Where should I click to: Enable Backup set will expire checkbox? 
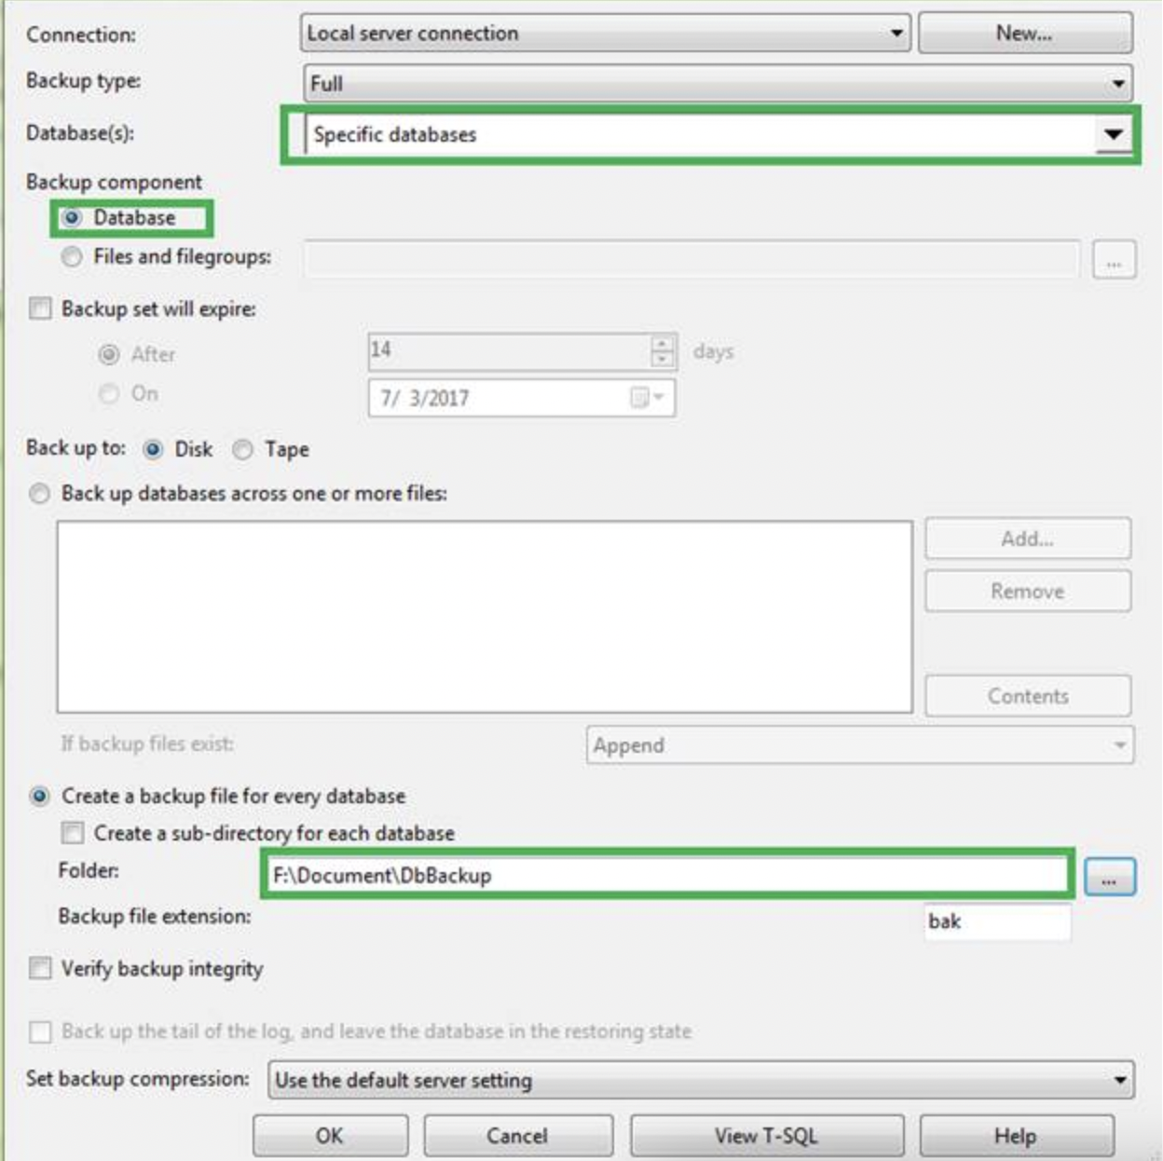coord(40,308)
